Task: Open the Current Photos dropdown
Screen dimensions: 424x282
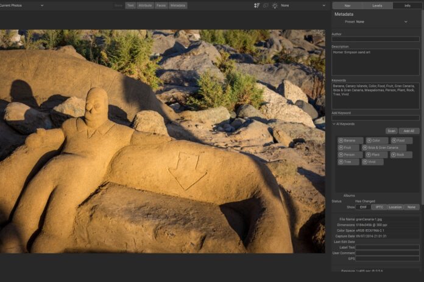Action: click(x=22, y=5)
